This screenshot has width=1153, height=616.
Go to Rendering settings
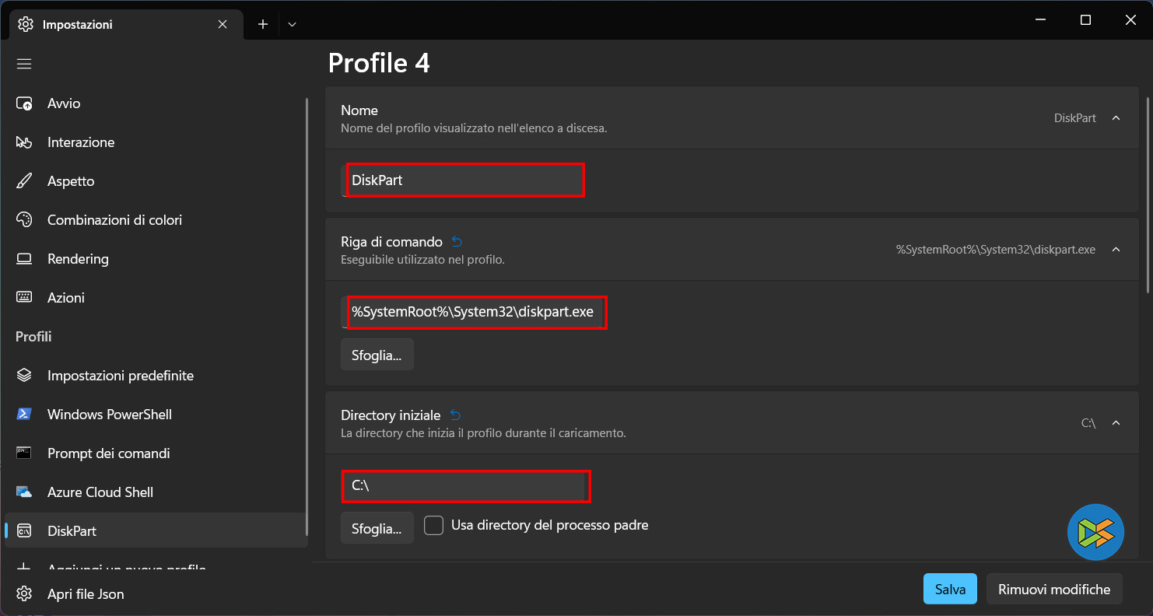78,259
